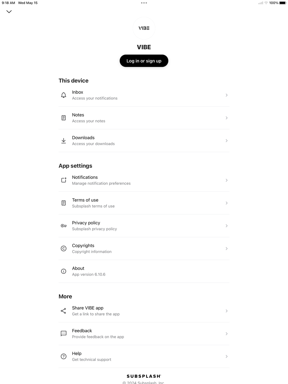Tap the Feedback speech bubble icon
Viewport: 288px width, 384px height.
tap(64, 334)
